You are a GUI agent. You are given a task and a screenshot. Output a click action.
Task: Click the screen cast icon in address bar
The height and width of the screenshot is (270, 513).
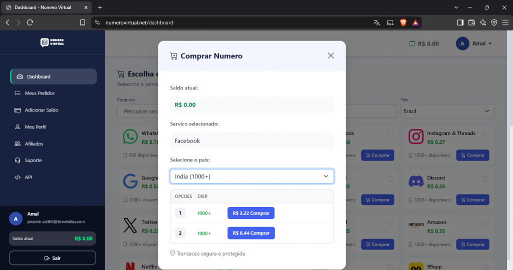(390, 22)
